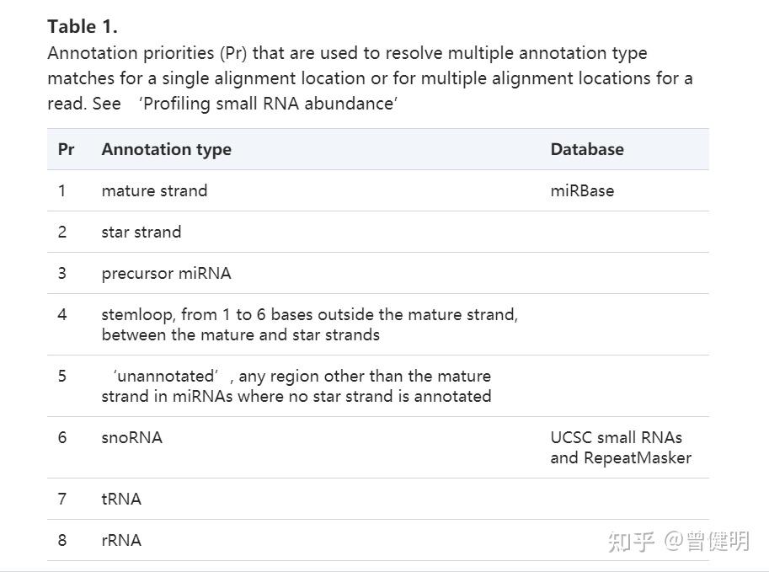Click the 'Table 1.' title
The width and height of the screenshot is (769, 572).
coord(83,26)
